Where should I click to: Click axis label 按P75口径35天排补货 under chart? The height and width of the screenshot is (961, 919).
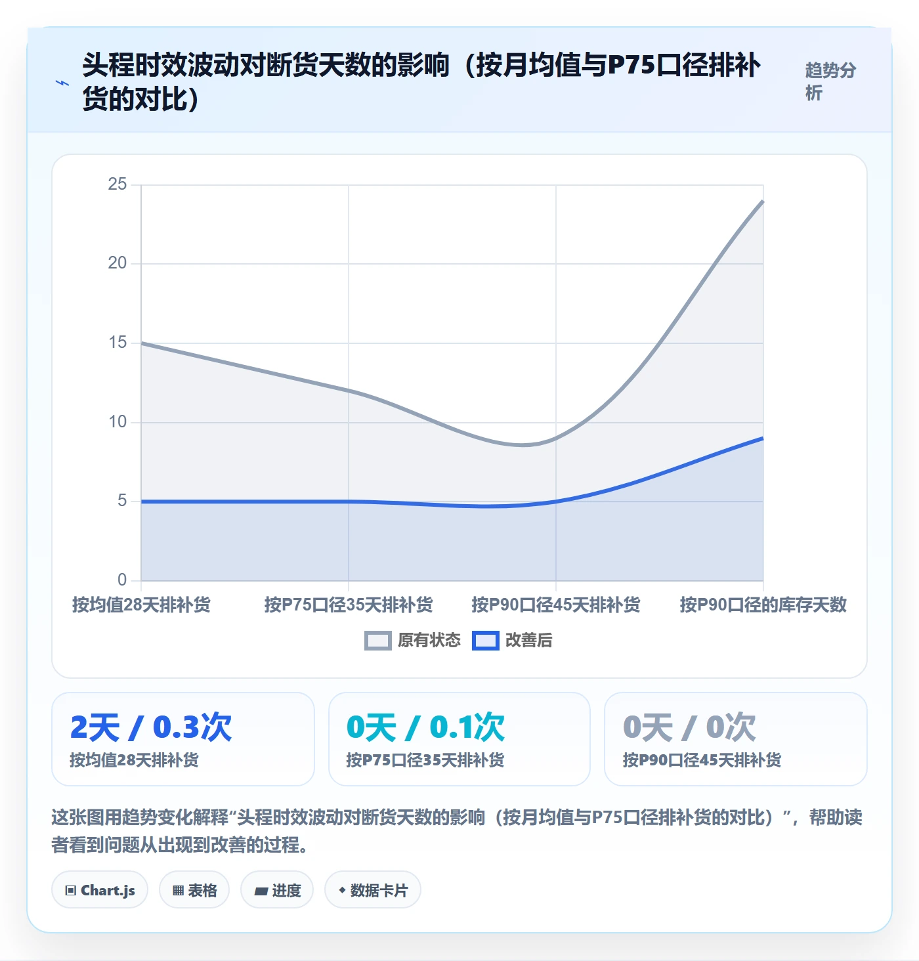349,605
